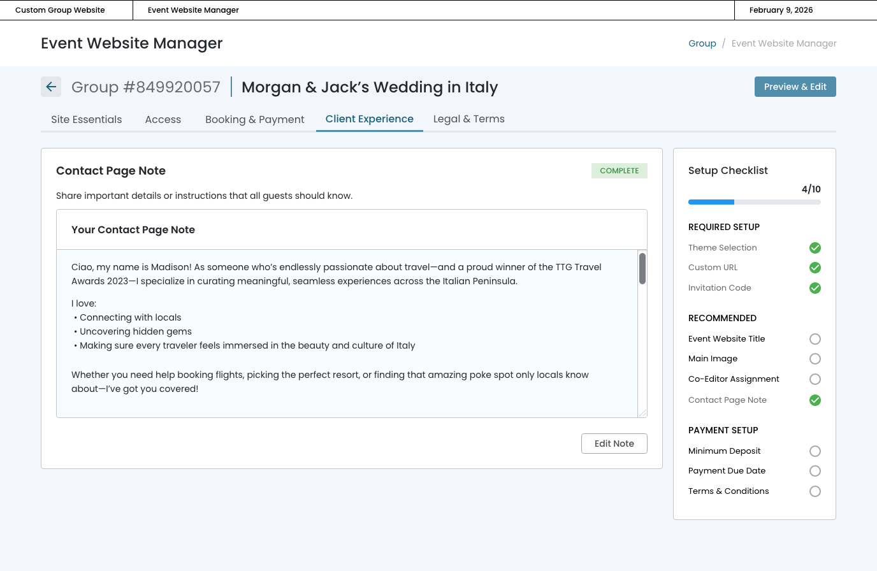Select the Payment Due Date circle
This screenshot has width=877, height=571.
[x=815, y=471]
